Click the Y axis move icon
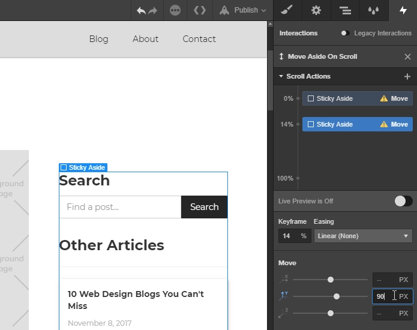The height and width of the screenshot is (330, 417). pos(283,296)
